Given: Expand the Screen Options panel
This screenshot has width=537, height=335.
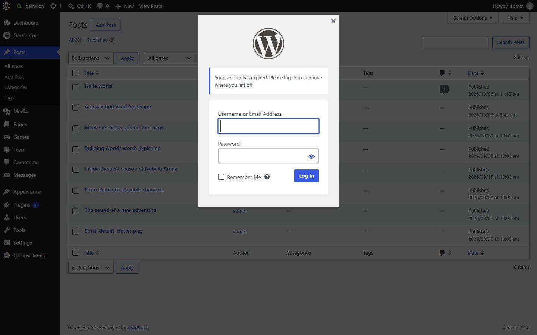Looking at the screenshot, I should pos(473,18).
